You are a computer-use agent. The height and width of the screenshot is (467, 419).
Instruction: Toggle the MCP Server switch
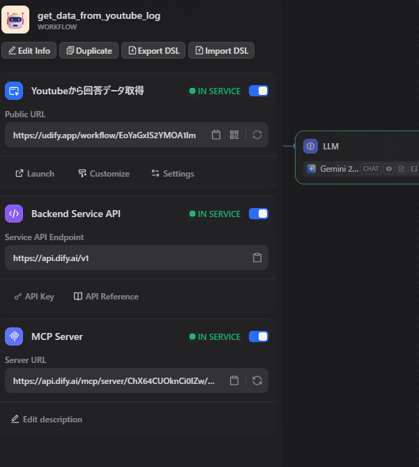click(259, 336)
